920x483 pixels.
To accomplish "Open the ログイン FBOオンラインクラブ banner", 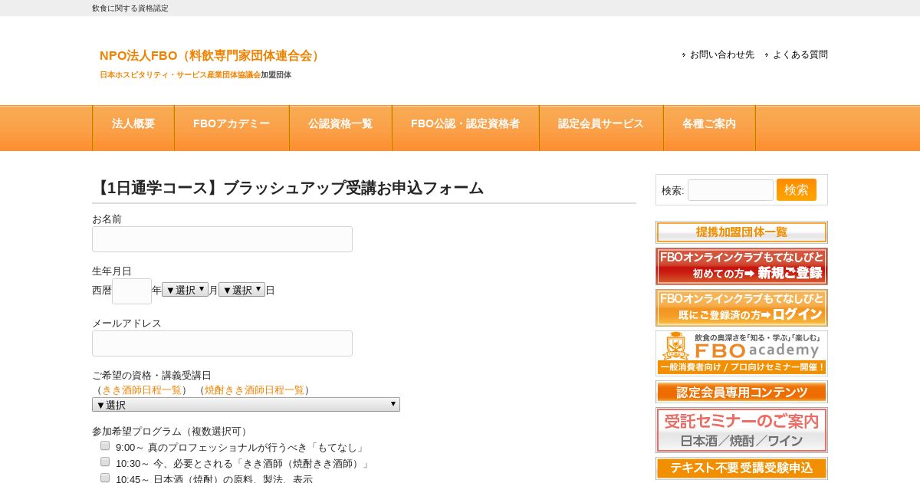I will coord(741,307).
